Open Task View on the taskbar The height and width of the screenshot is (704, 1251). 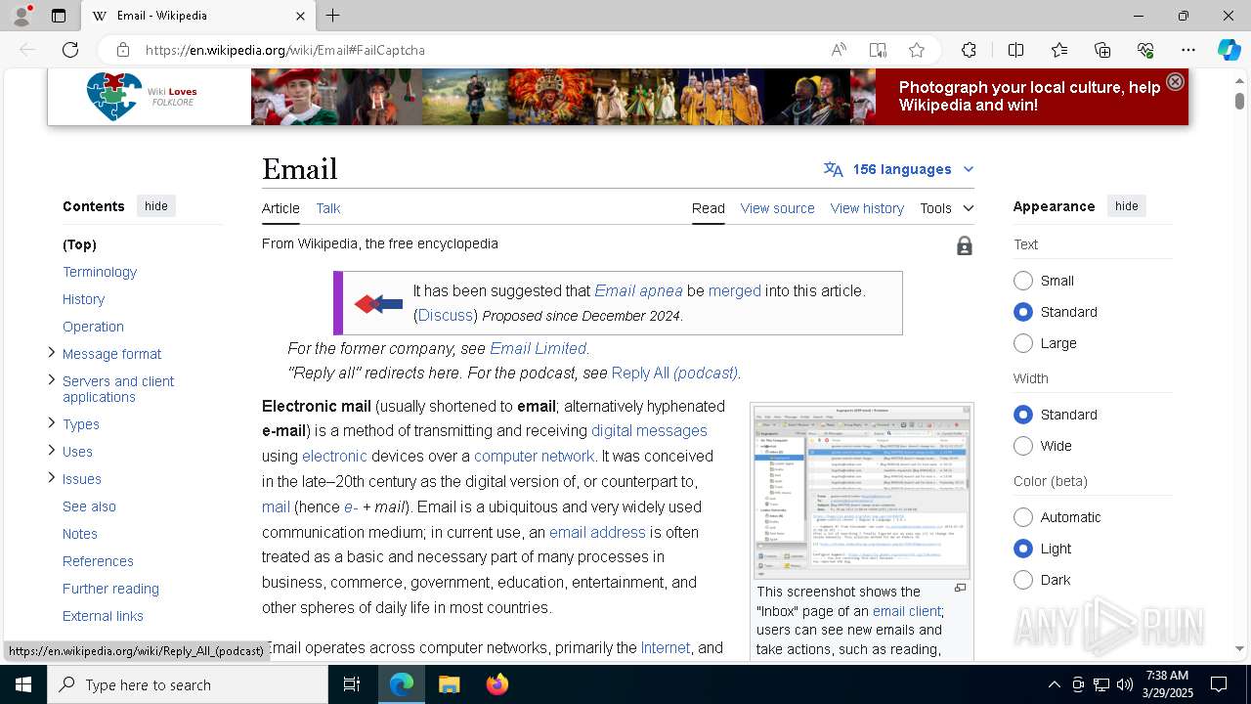(352, 684)
